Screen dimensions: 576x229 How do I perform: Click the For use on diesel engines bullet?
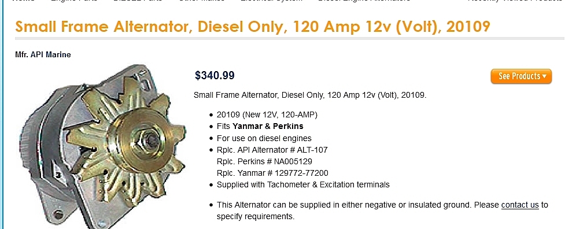[264, 138]
